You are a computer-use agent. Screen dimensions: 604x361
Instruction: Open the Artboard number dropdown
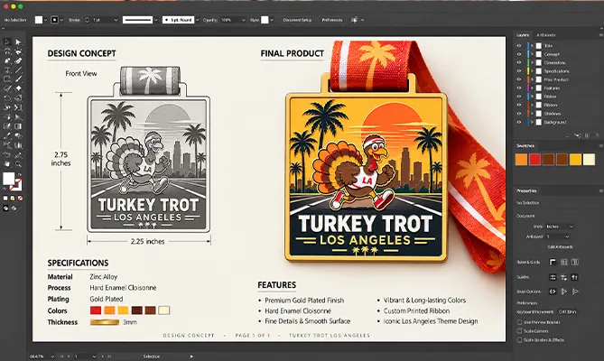557,236
